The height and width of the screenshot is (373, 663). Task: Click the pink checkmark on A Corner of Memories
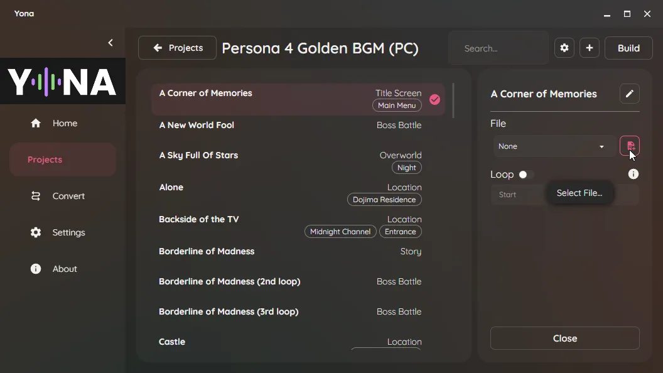point(434,99)
